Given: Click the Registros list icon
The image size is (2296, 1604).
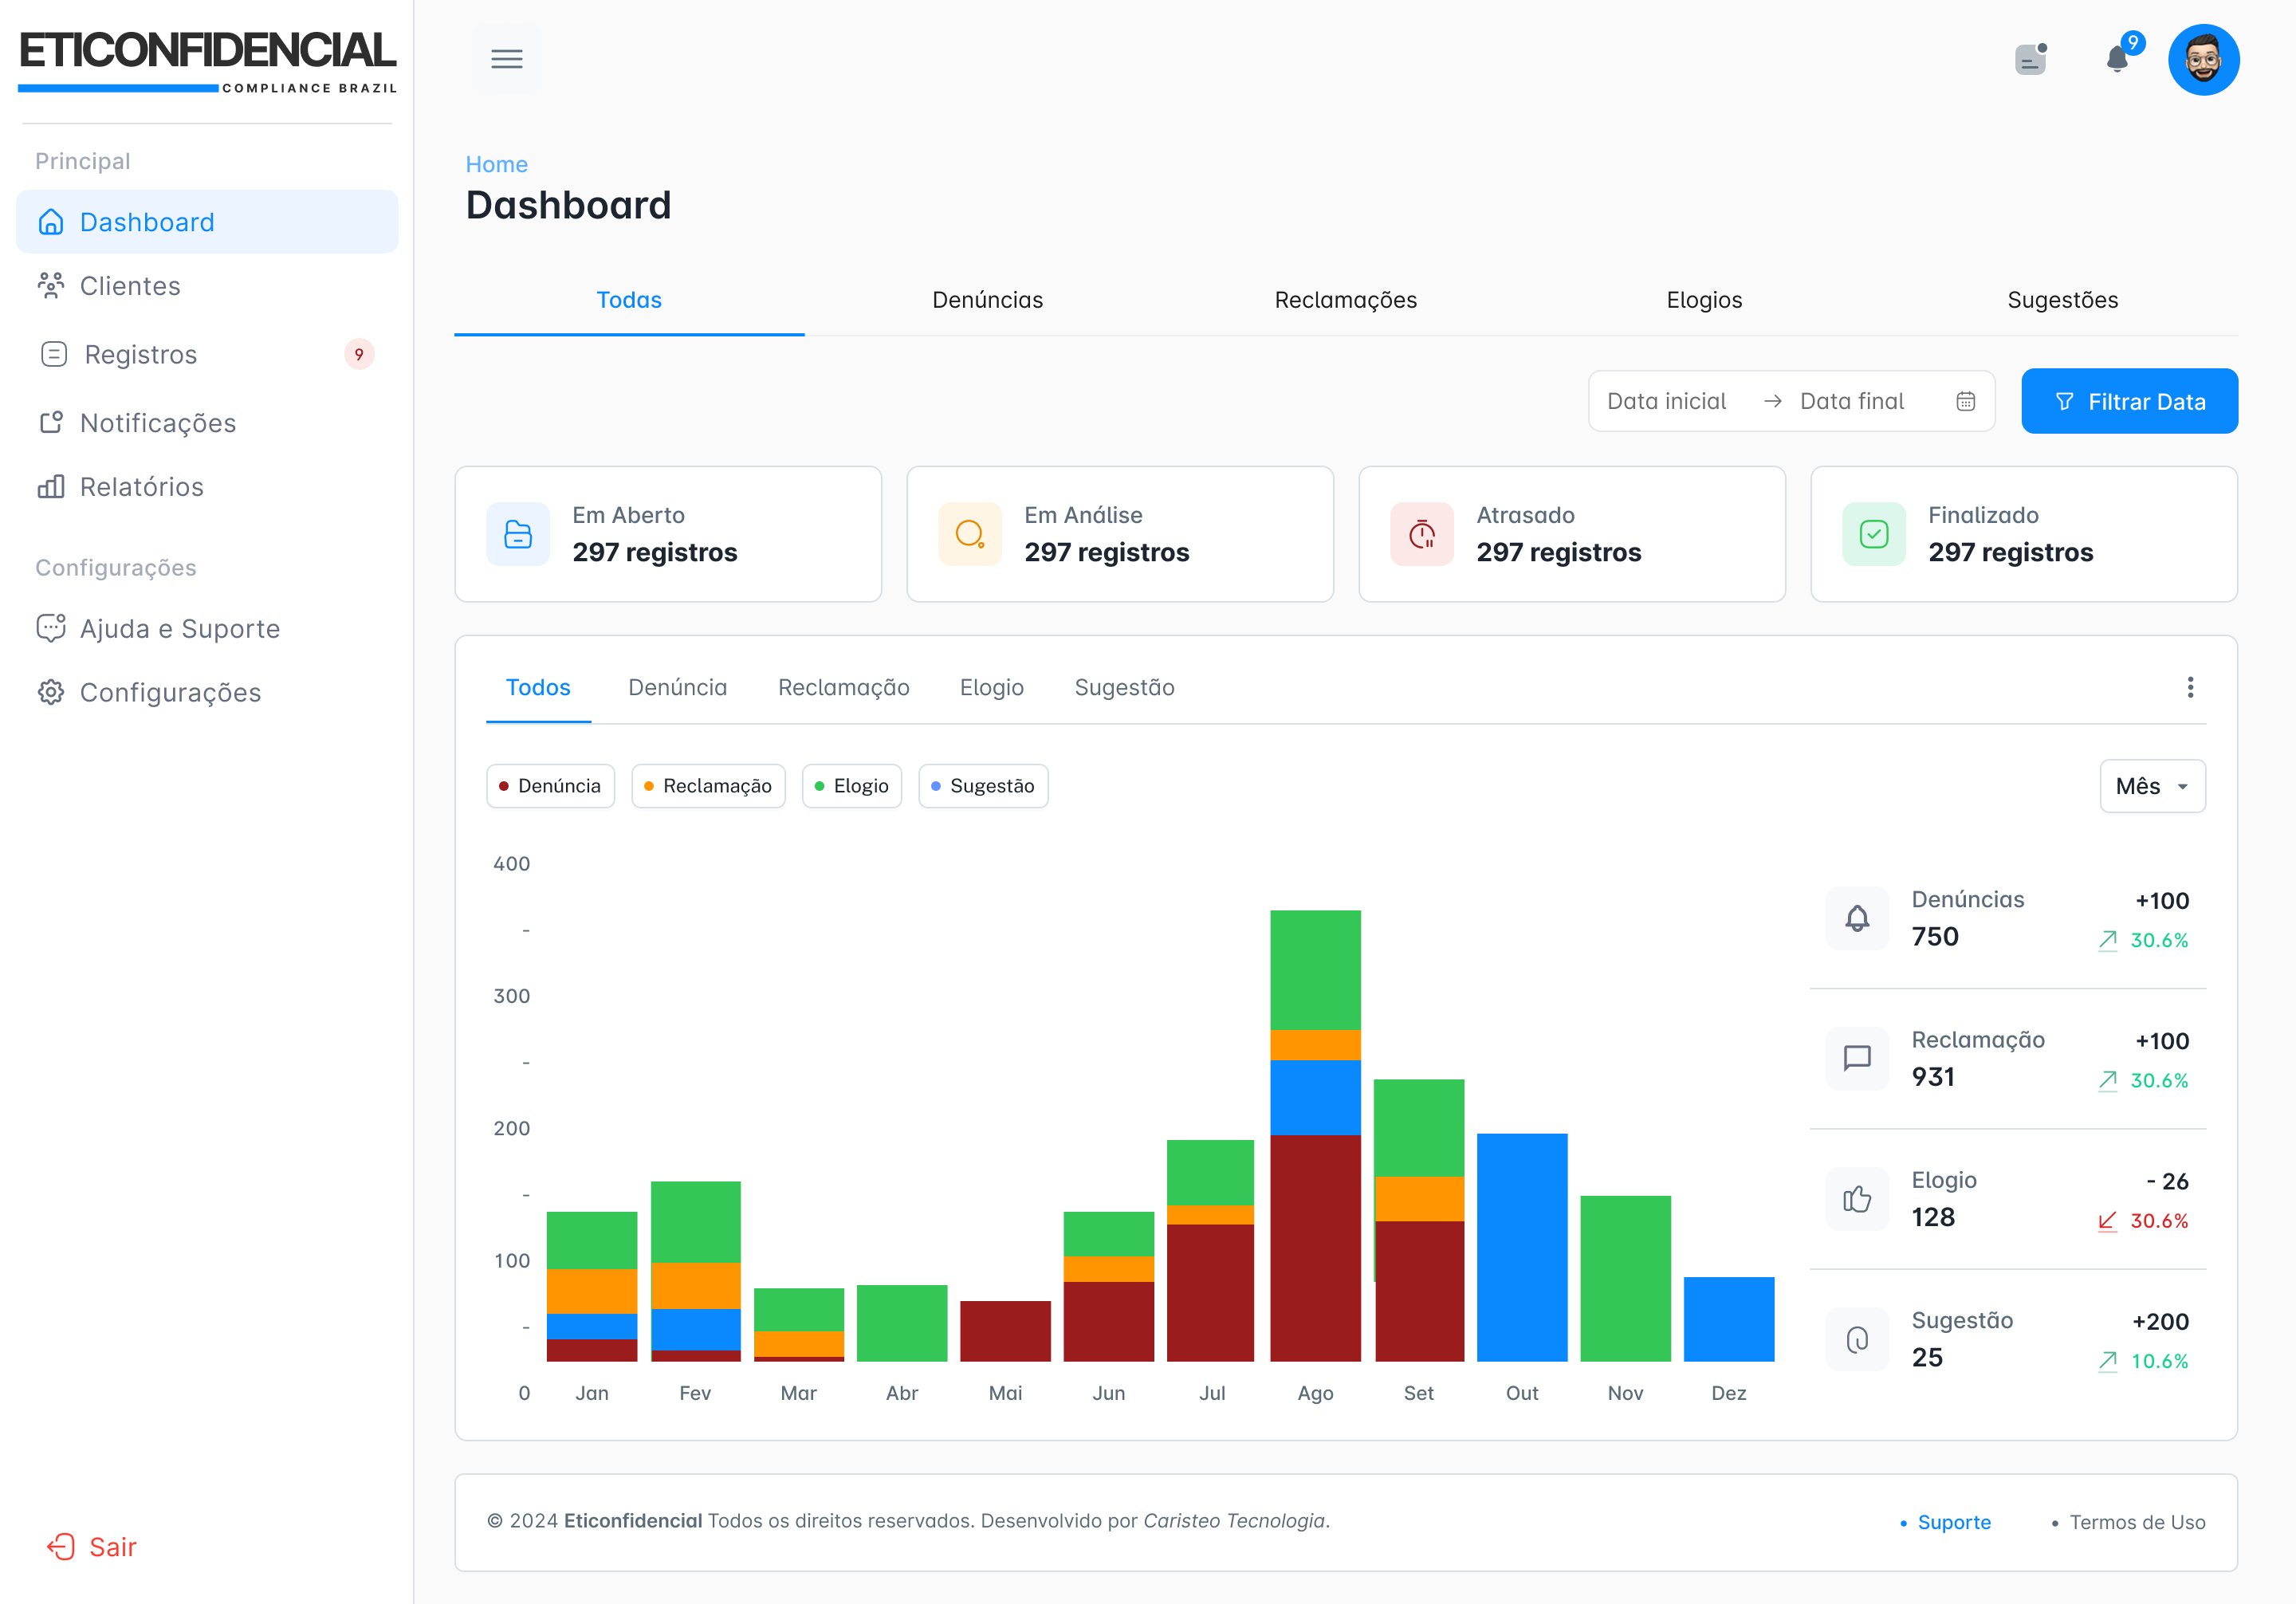Looking at the screenshot, I should [54, 354].
